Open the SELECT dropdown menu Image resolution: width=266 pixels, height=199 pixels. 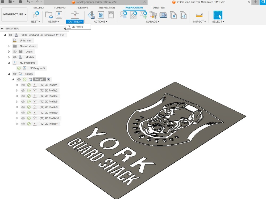coord(218,22)
